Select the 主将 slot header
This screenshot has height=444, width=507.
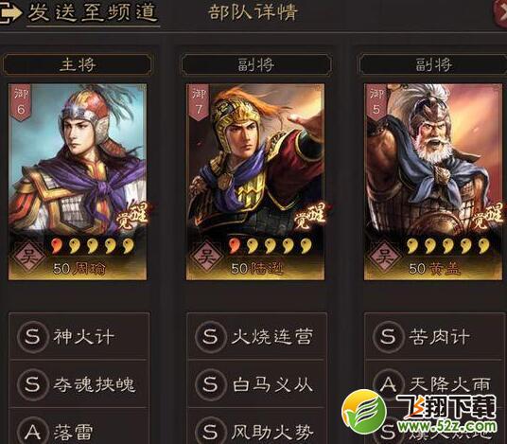point(78,64)
